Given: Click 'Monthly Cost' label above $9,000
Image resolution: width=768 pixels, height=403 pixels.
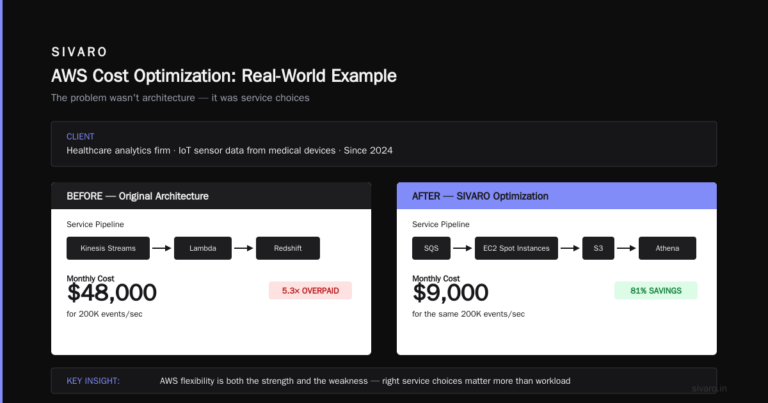Looking at the screenshot, I should pyautogui.click(x=436, y=278).
